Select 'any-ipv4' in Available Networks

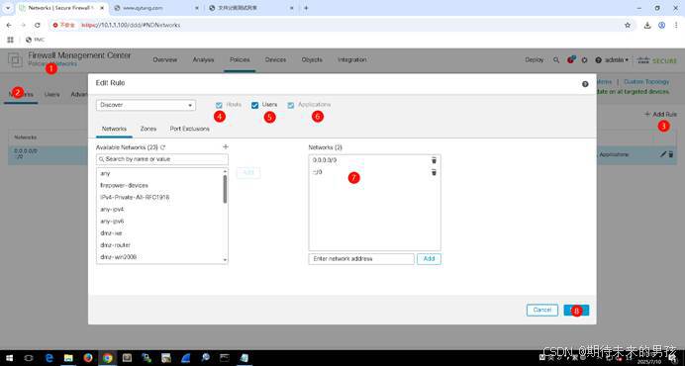point(112,209)
